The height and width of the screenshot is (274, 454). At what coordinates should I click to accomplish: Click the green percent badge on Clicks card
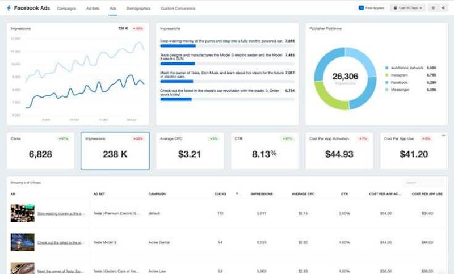click(x=64, y=138)
